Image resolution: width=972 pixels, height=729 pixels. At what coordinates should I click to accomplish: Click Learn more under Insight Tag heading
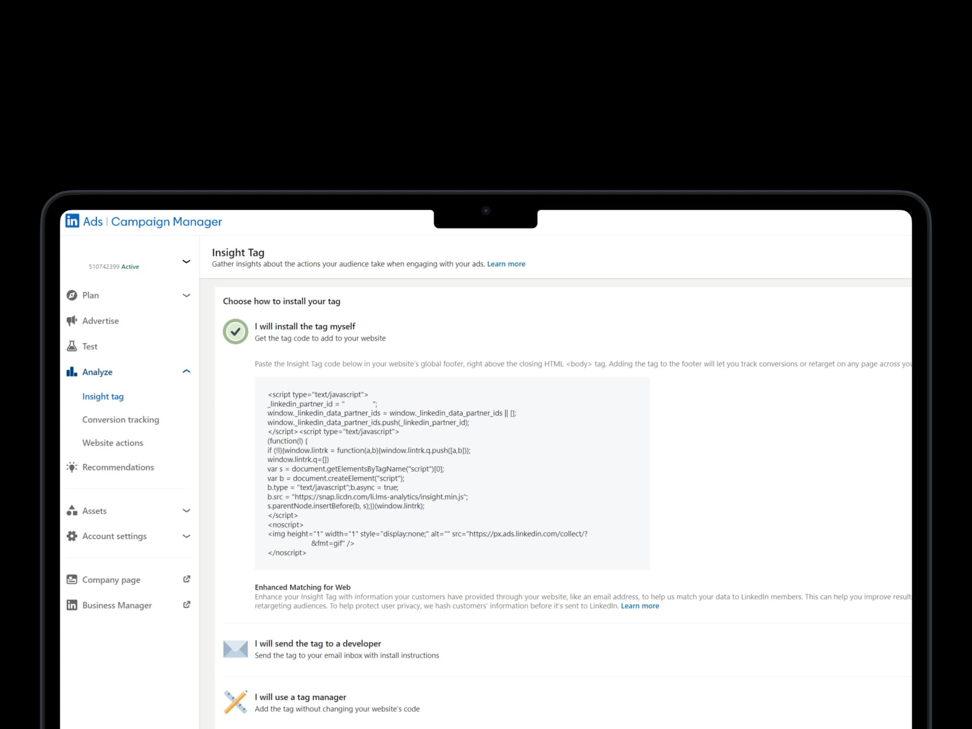506,264
